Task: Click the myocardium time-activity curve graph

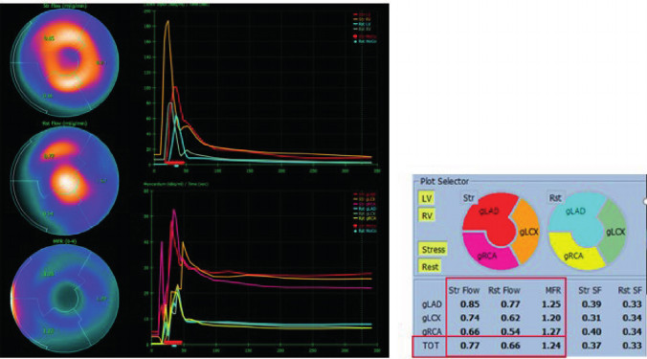Action: click(x=264, y=267)
